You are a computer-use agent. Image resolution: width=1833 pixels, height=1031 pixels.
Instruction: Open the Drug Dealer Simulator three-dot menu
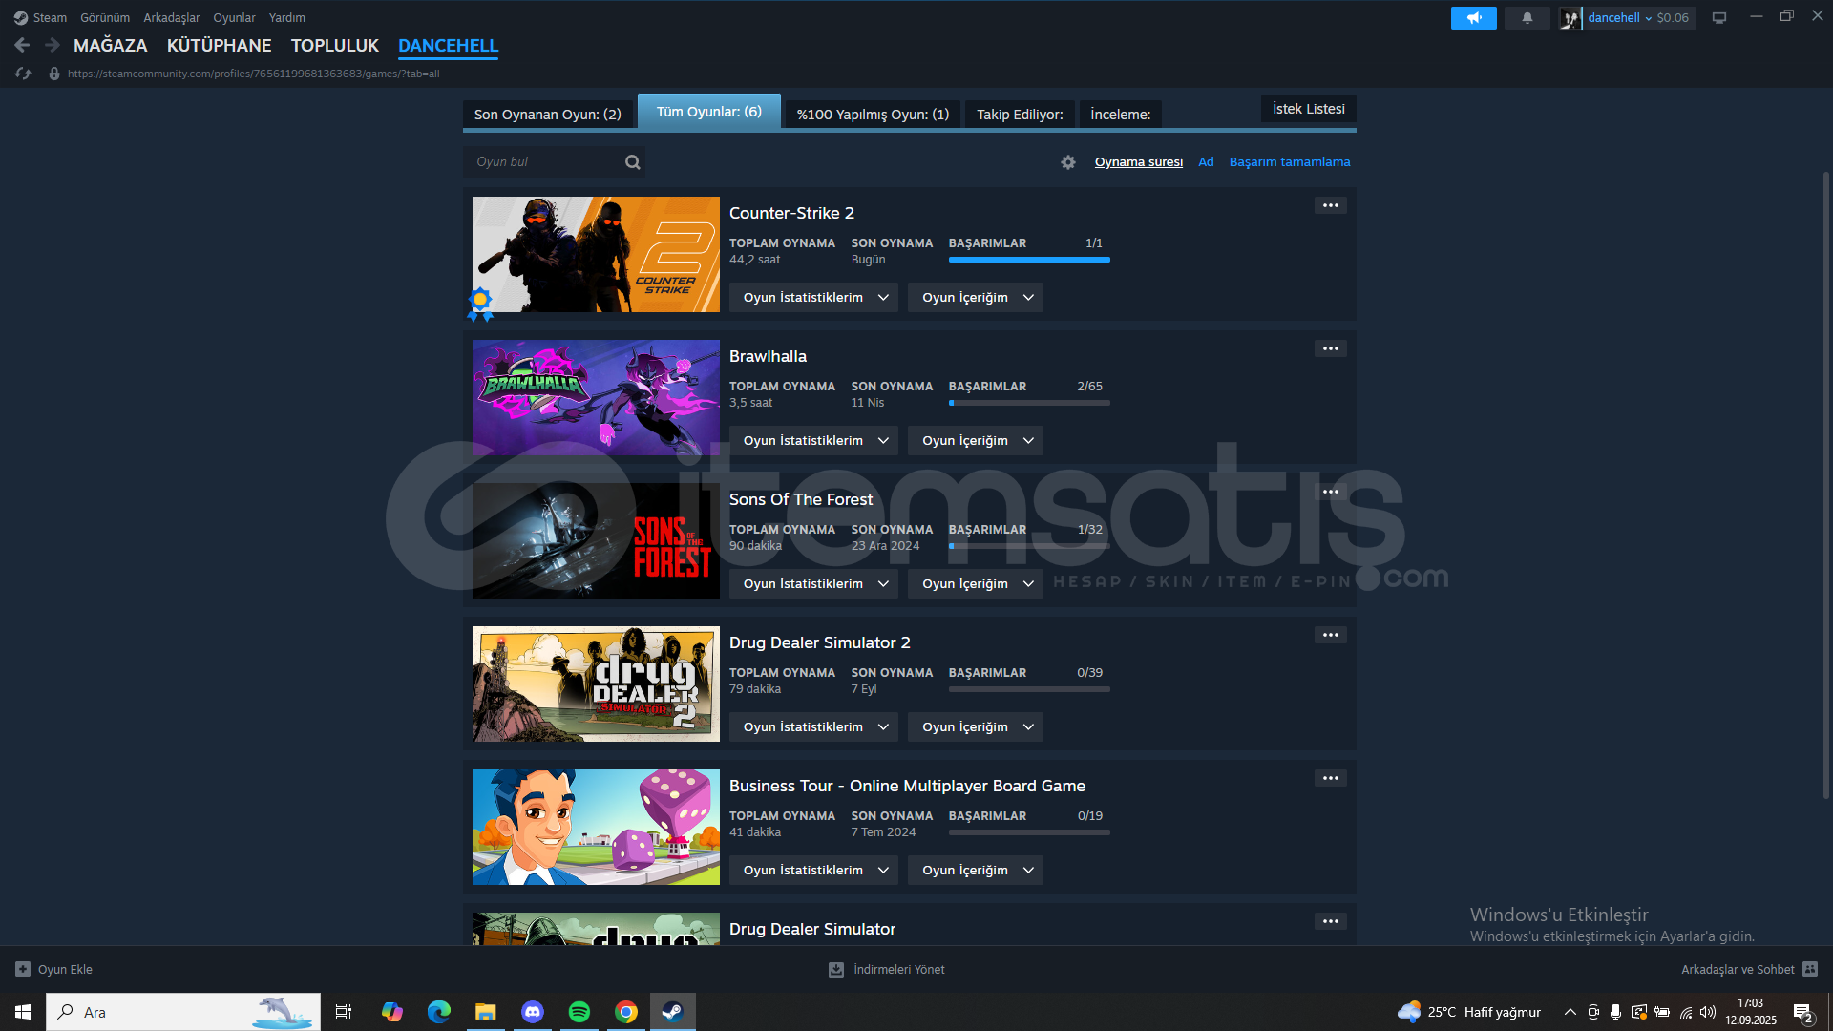click(x=1330, y=921)
